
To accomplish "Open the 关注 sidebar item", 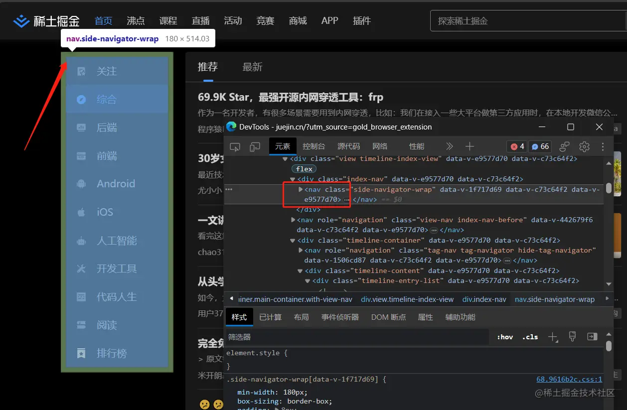I will click(x=117, y=71).
